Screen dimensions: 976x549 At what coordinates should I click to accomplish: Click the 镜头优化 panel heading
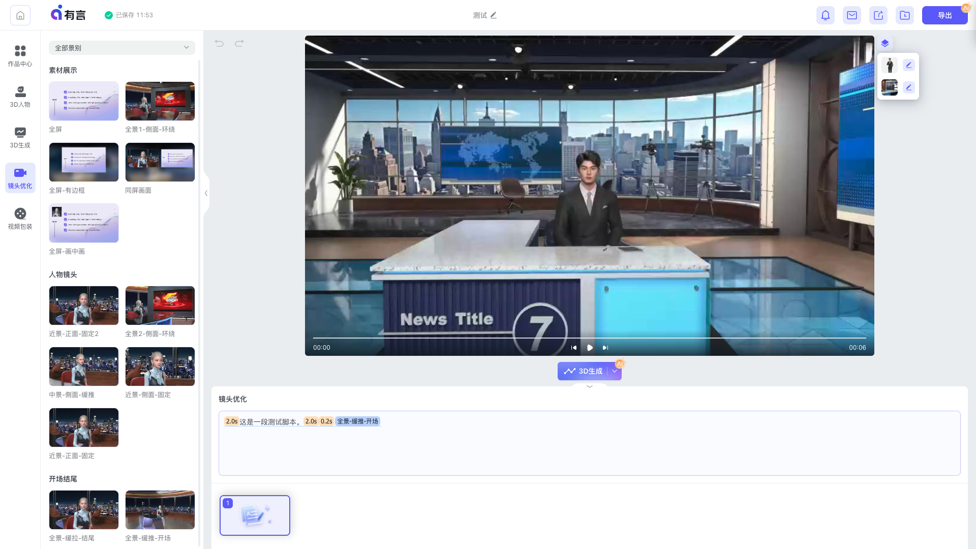pos(233,399)
